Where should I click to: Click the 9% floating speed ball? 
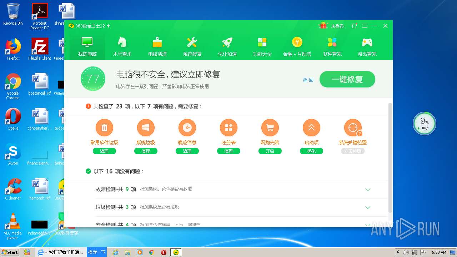click(x=425, y=124)
